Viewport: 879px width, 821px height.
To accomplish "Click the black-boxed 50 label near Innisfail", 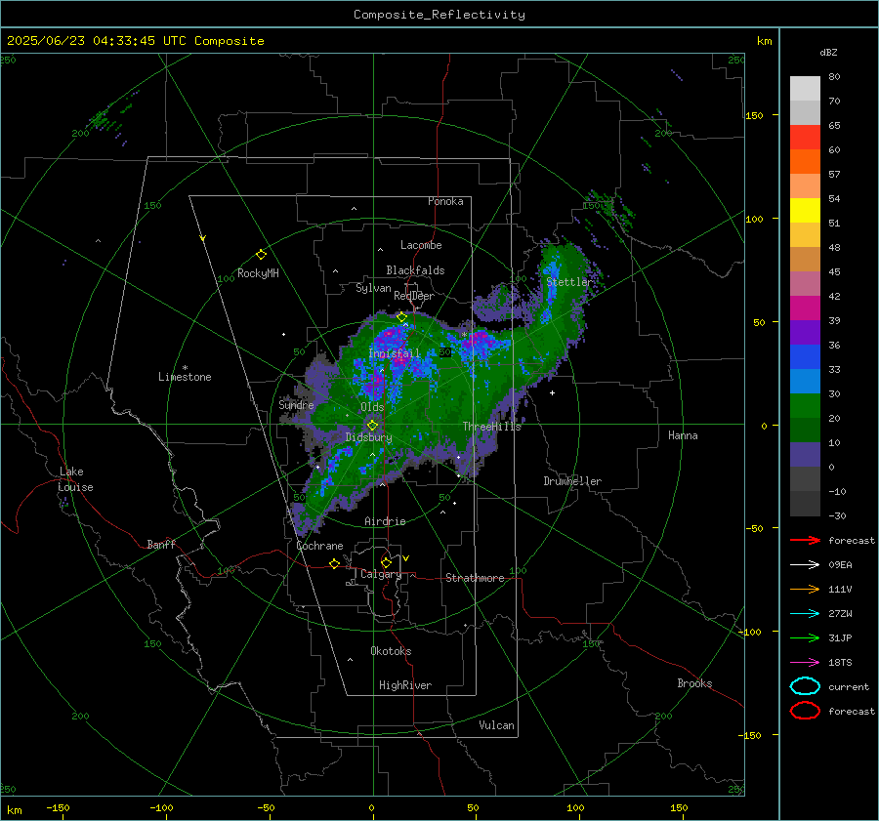I will point(444,352).
